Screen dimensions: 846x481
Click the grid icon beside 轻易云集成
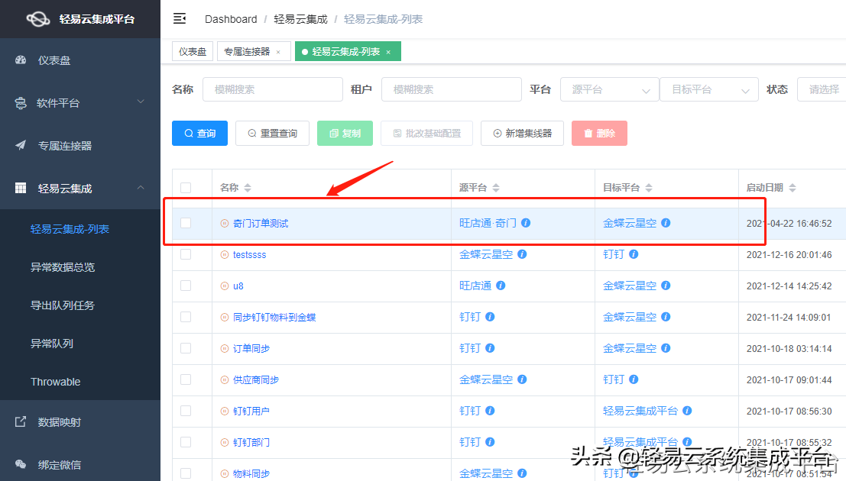tap(21, 189)
